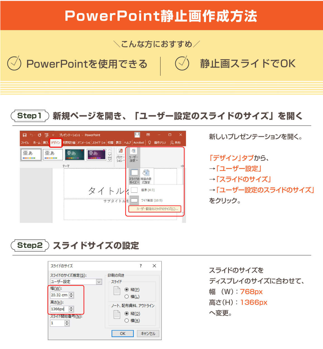
Task: Open the Customize Quick Access Toolbar arrow
Action: tap(53, 135)
